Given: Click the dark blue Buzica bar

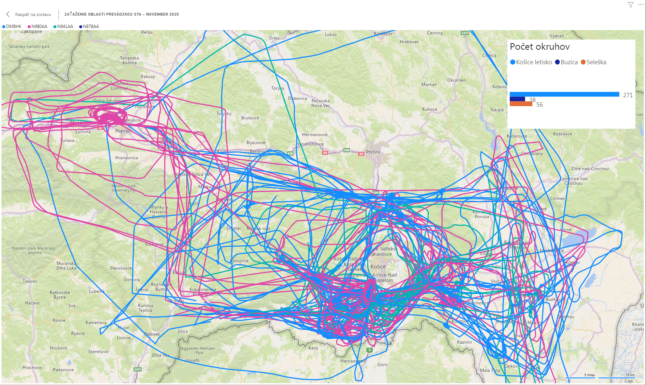Looking at the screenshot, I should click(517, 99).
